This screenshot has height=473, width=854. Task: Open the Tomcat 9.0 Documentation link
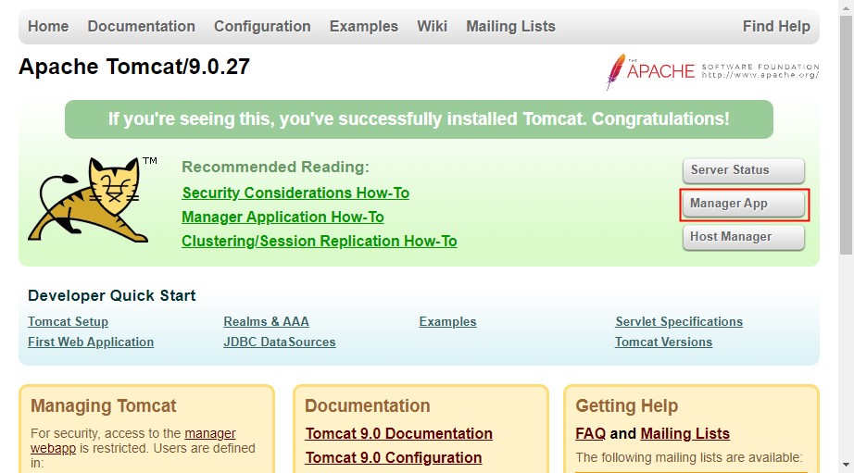(x=398, y=434)
